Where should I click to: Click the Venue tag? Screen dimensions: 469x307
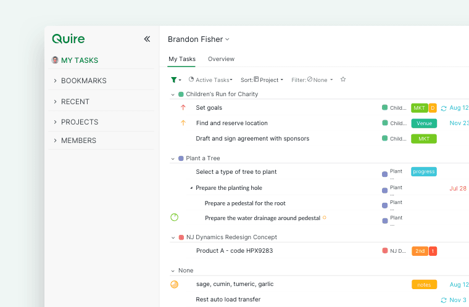pos(424,123)
